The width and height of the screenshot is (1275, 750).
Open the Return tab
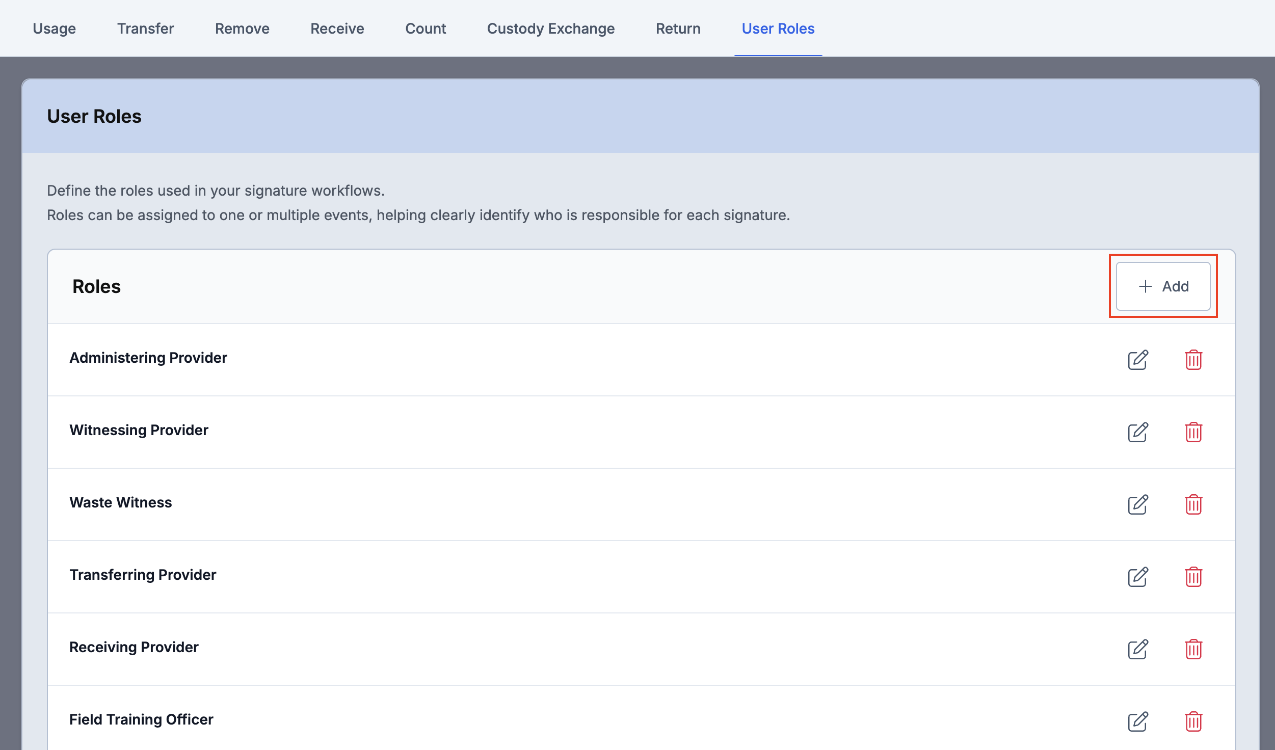point(678,29)
